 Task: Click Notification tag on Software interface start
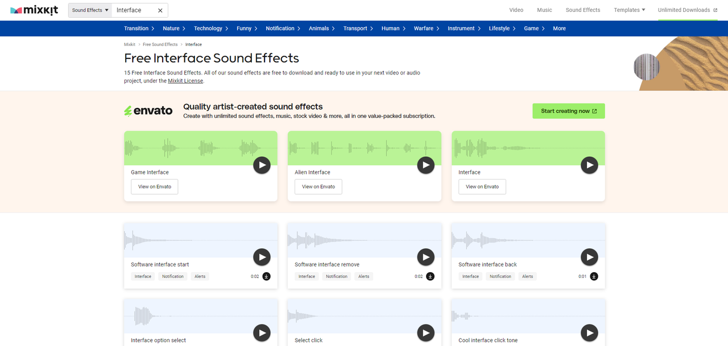coord(173,277)
